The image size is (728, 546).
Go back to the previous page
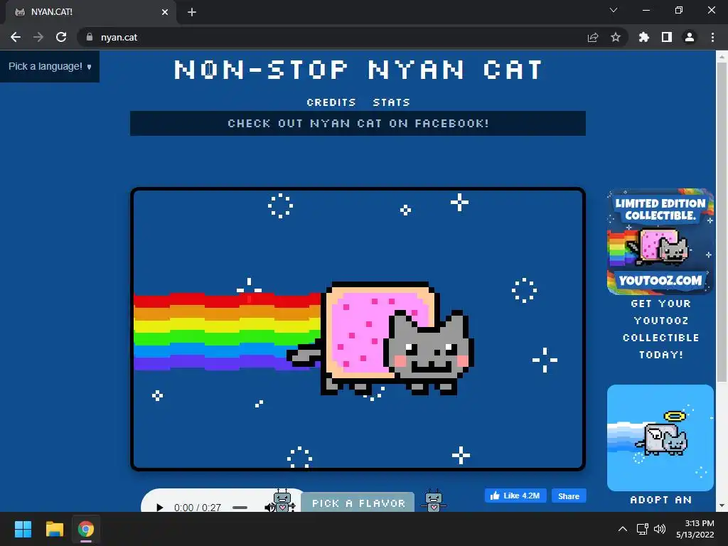(x=16, y=37)
